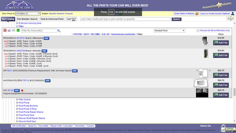Open Promotions & Rebates star banner
This screenshot has height=133, width=236.
pos(216,6)
